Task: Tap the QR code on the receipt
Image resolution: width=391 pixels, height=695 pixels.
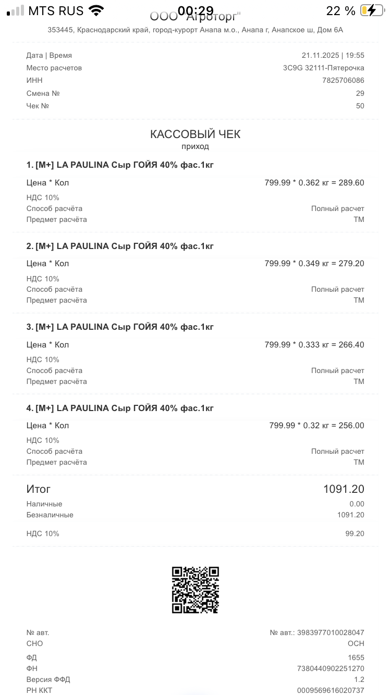Action: [x=195, y=590]
